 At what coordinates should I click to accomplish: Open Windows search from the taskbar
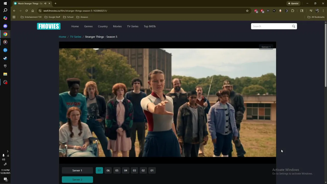[5, 10]
